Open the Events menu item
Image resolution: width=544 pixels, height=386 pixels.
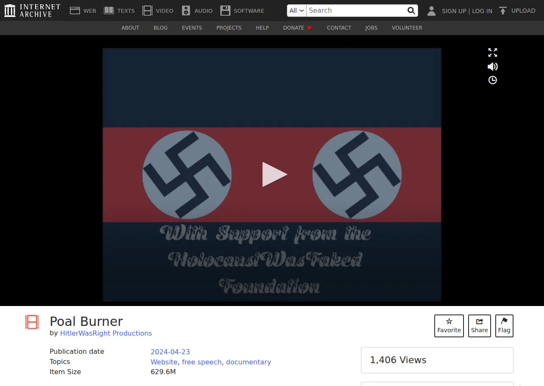click(x=192, y=28)
